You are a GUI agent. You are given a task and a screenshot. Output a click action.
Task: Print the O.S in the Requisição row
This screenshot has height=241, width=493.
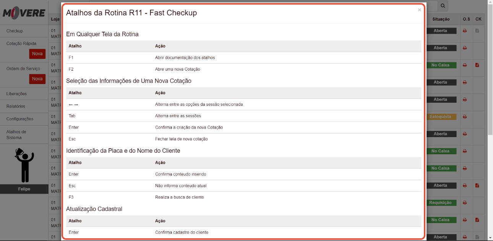click(x=465, y=202)
